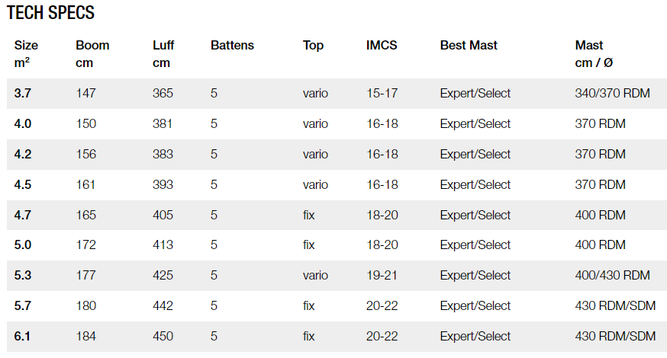Click the 6.1 size row label

[23, 336]
